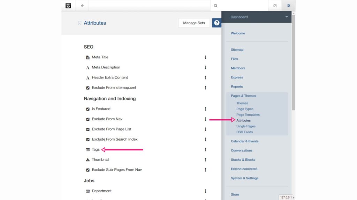Screen dimensions: 357x200
Task: Open Conversations menu item
Action: (x=242, y=151)
